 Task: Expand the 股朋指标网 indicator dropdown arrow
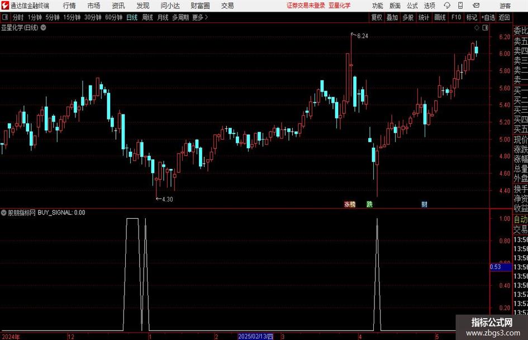4,212
